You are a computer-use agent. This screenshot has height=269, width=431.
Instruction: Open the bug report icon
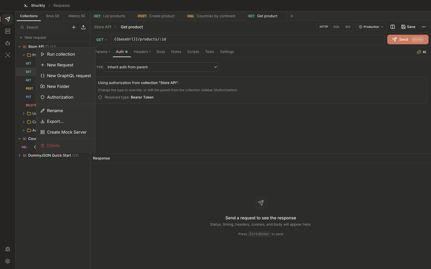point(8,249)
